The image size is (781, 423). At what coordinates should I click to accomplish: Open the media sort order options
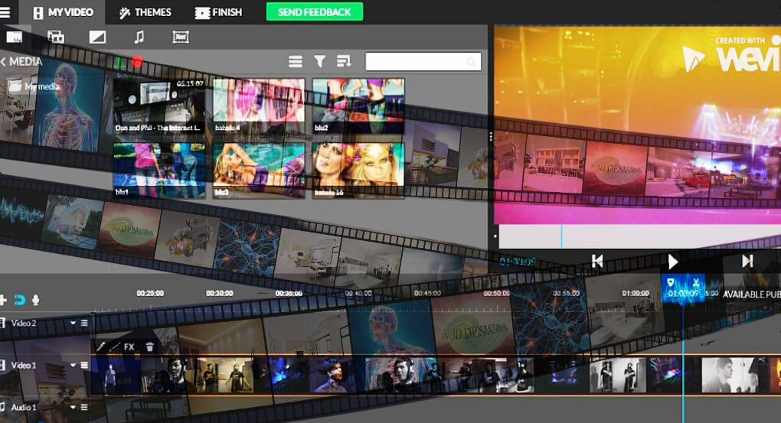pyautogui.click(x=344, y=61)
